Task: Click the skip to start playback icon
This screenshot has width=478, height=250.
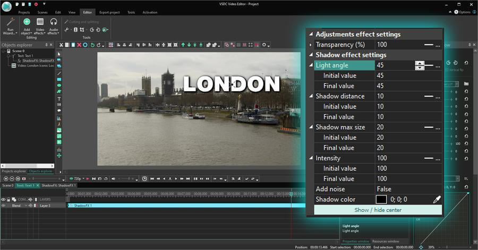Action: [152, 179]
